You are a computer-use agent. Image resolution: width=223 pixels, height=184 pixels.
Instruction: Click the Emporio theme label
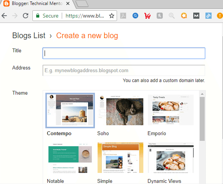[x=157, y=134]
